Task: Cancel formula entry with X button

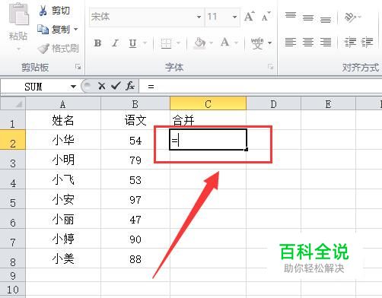Action: click(102, 87)
